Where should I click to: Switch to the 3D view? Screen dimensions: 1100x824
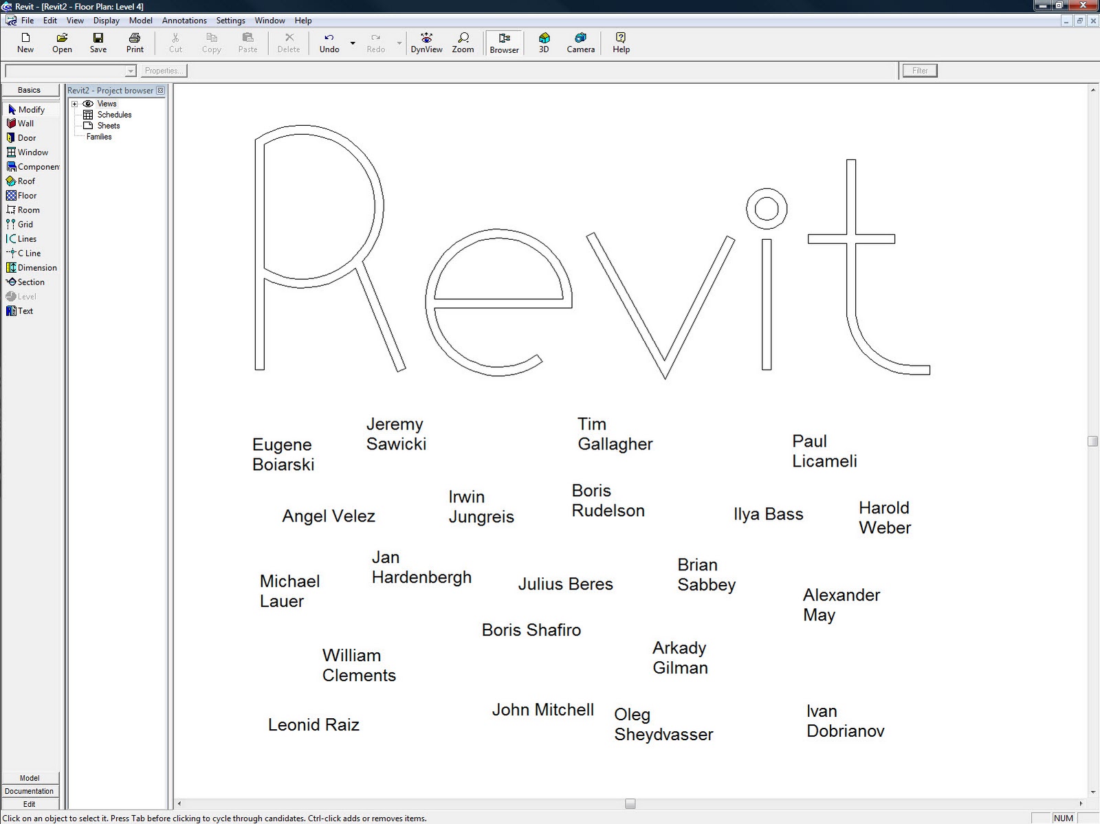(544, 43)
